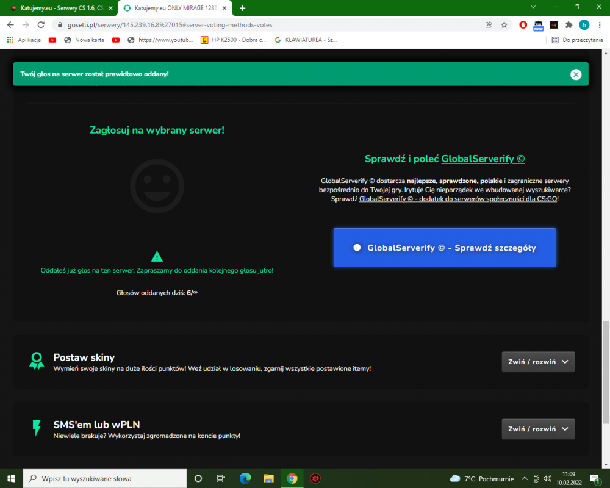Open the Aplikacje apps bookmark
The height and width of the screenshot is (488, 610).
tap(24, 40)
